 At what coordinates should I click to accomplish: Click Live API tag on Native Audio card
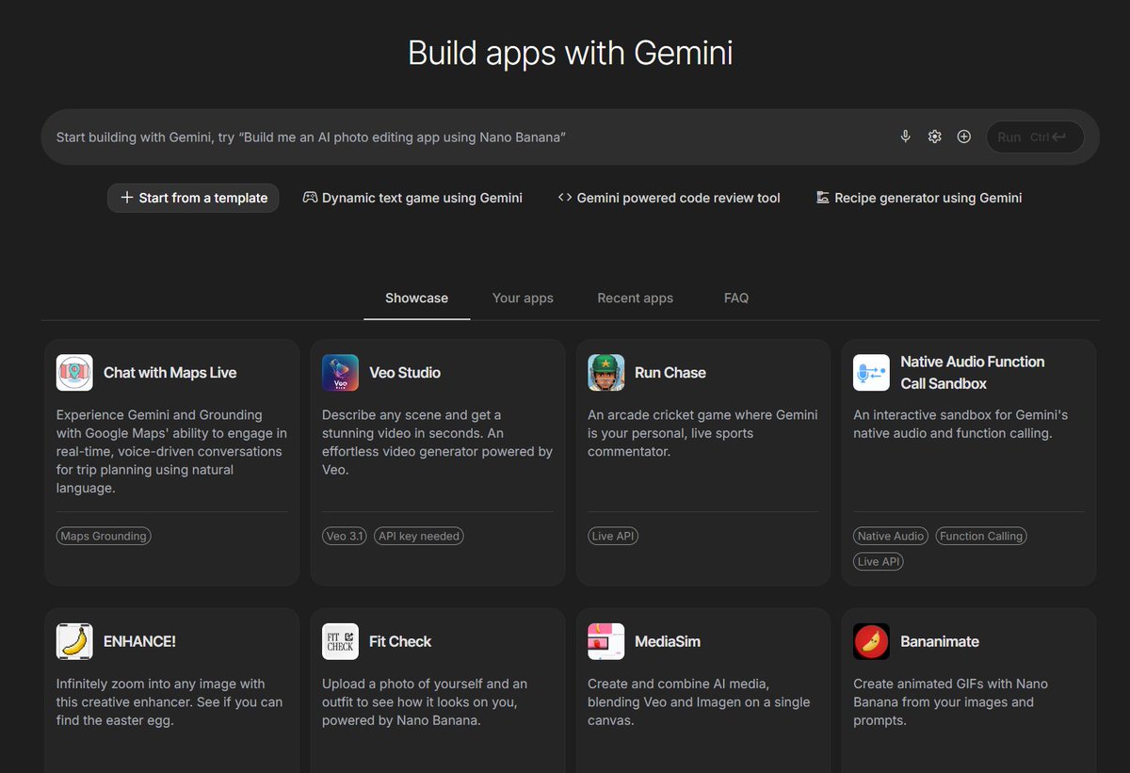[880, 561]
